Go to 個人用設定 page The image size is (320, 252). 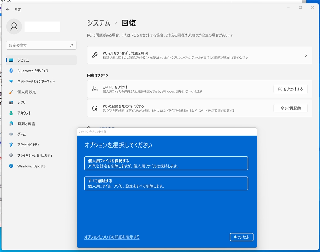click(x=41, y=92)
